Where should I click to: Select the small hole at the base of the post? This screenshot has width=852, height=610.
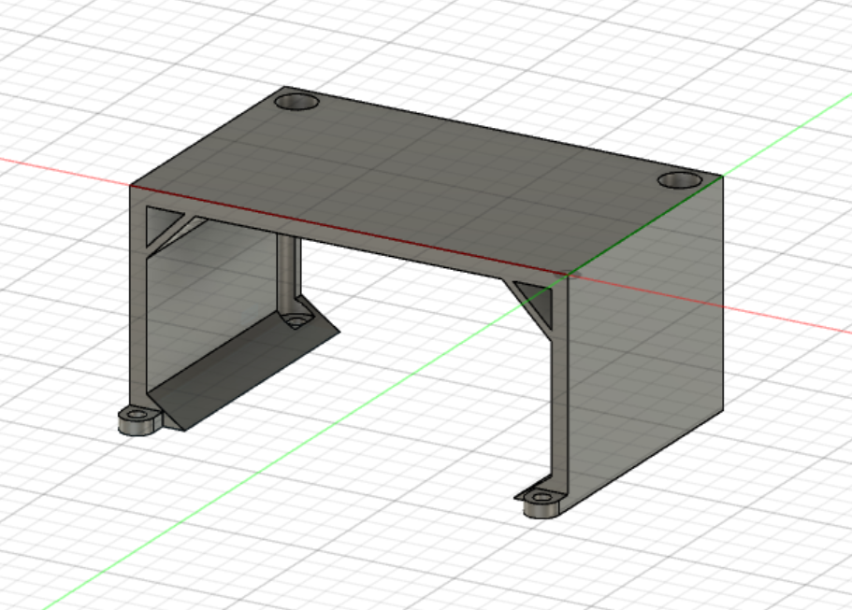295,321
